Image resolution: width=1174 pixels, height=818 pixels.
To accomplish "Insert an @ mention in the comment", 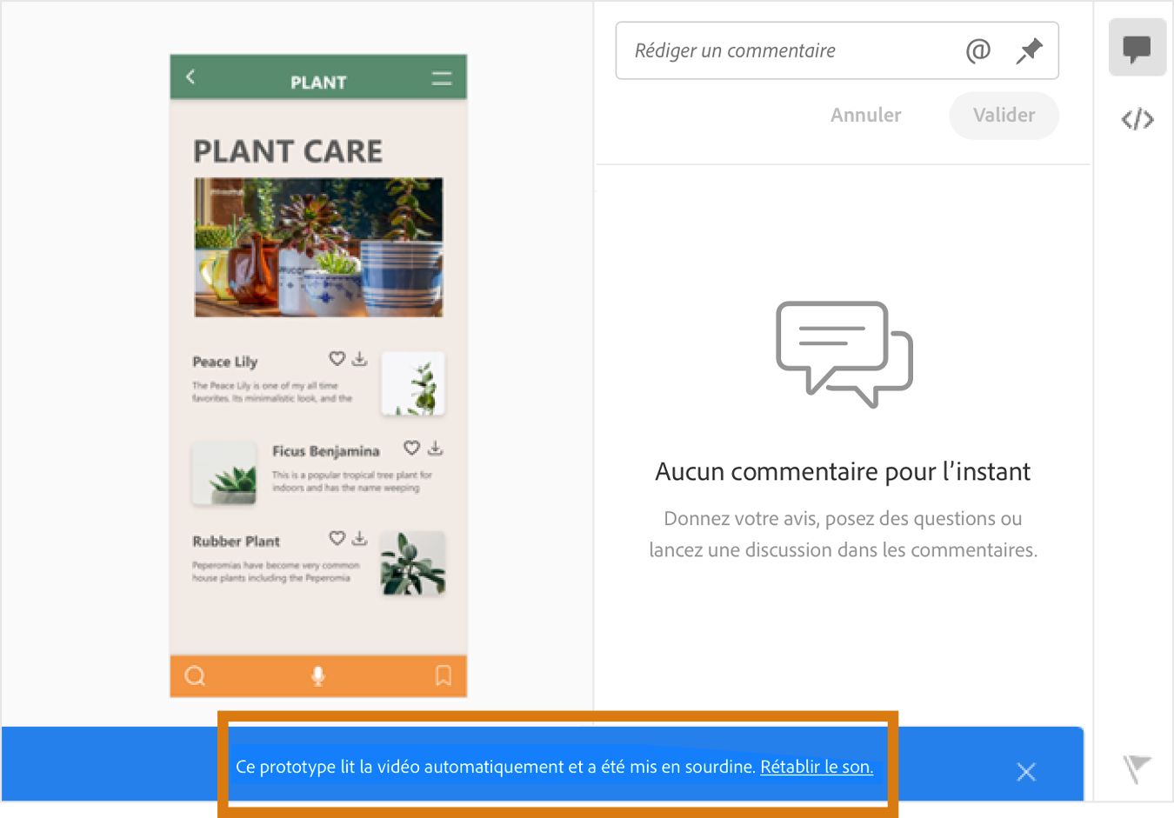I will [x=977, y=50].
